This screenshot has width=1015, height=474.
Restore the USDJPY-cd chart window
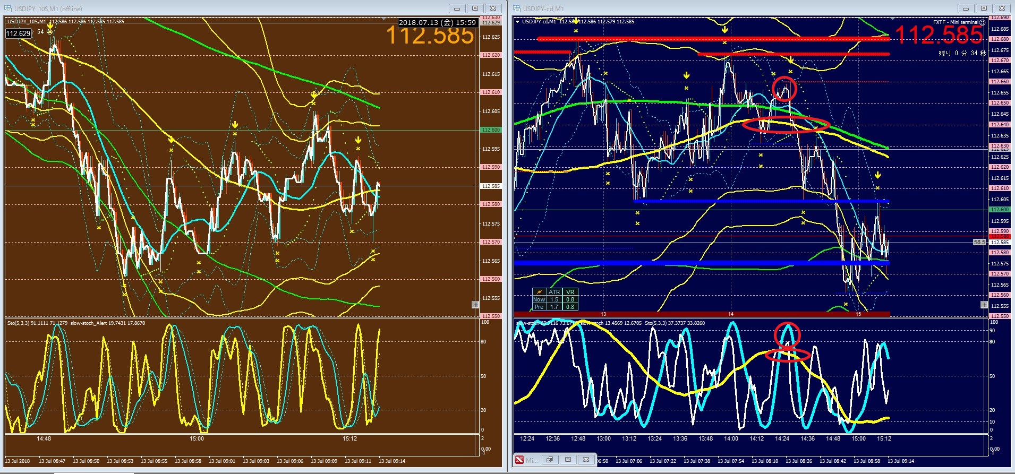(x=984, y=8)
